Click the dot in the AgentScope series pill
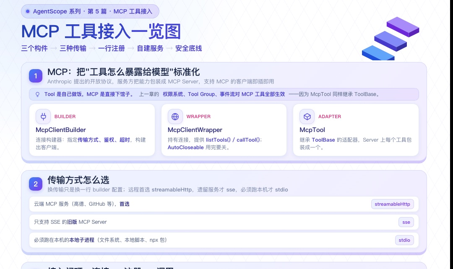The image size is (453, 269). [28, 12]
